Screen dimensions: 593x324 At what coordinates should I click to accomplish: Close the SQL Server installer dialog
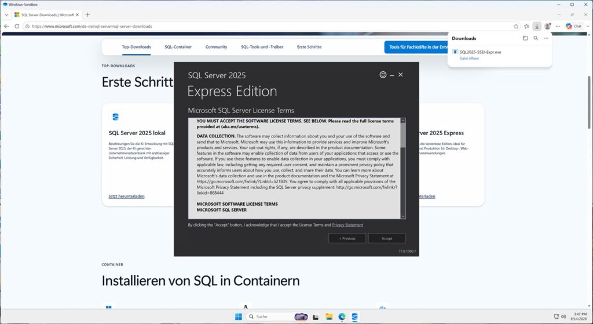point(401,75)
